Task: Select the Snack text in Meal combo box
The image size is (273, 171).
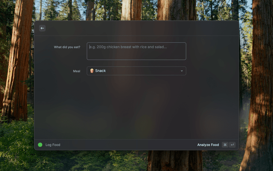Action: pyautogui.click(x=101, y=71)
